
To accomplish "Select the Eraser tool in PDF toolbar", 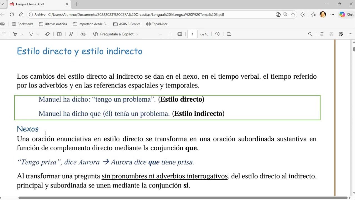I will (47, 34).
